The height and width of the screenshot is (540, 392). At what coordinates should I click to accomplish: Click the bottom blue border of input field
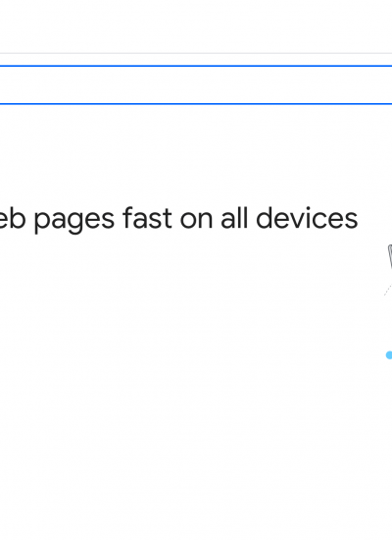coord(196,104)
